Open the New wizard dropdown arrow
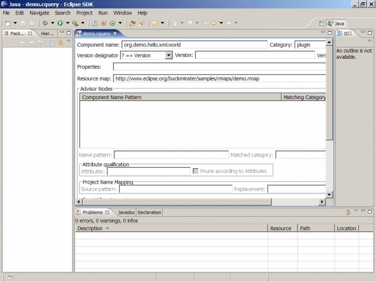 [15, 23]
